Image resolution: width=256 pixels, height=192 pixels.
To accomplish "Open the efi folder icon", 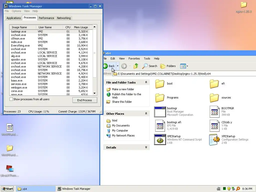I will 214,84.
